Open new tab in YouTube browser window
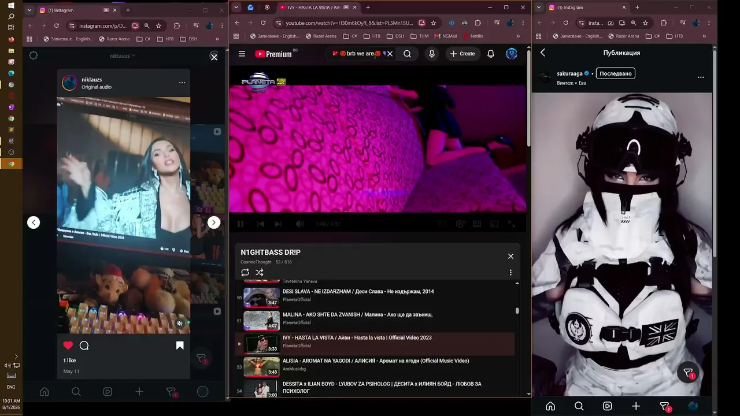The height and width of the screenshot is (416, 740). (368, 8)
